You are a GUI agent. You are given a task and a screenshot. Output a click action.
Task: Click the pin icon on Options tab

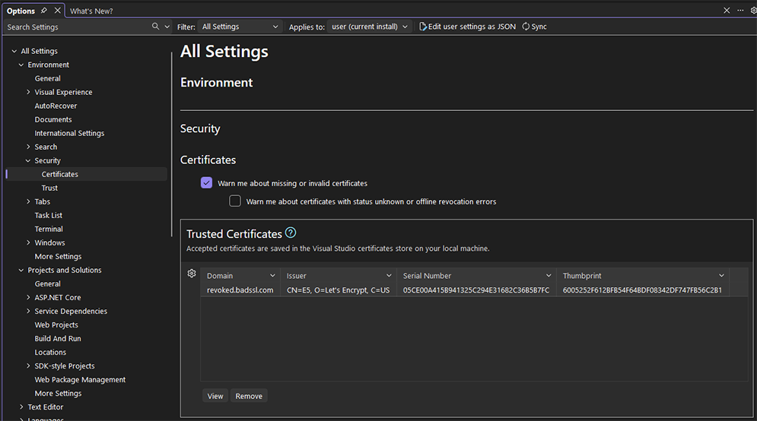(44, 11)
